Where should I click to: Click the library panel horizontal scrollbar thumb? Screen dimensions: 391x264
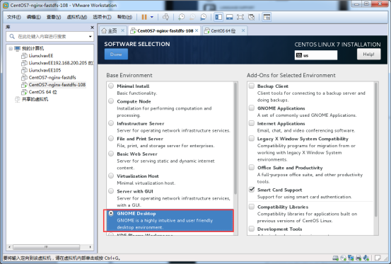pyautogui.click(x=47, y=247)
